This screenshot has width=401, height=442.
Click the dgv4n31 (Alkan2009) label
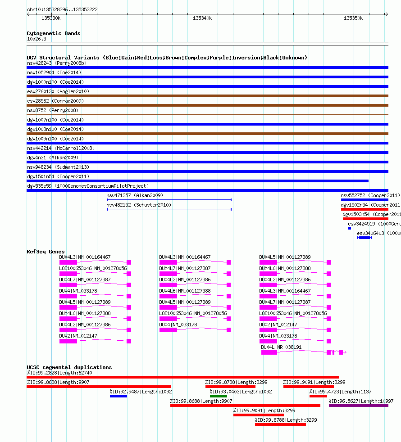point(53,158)
